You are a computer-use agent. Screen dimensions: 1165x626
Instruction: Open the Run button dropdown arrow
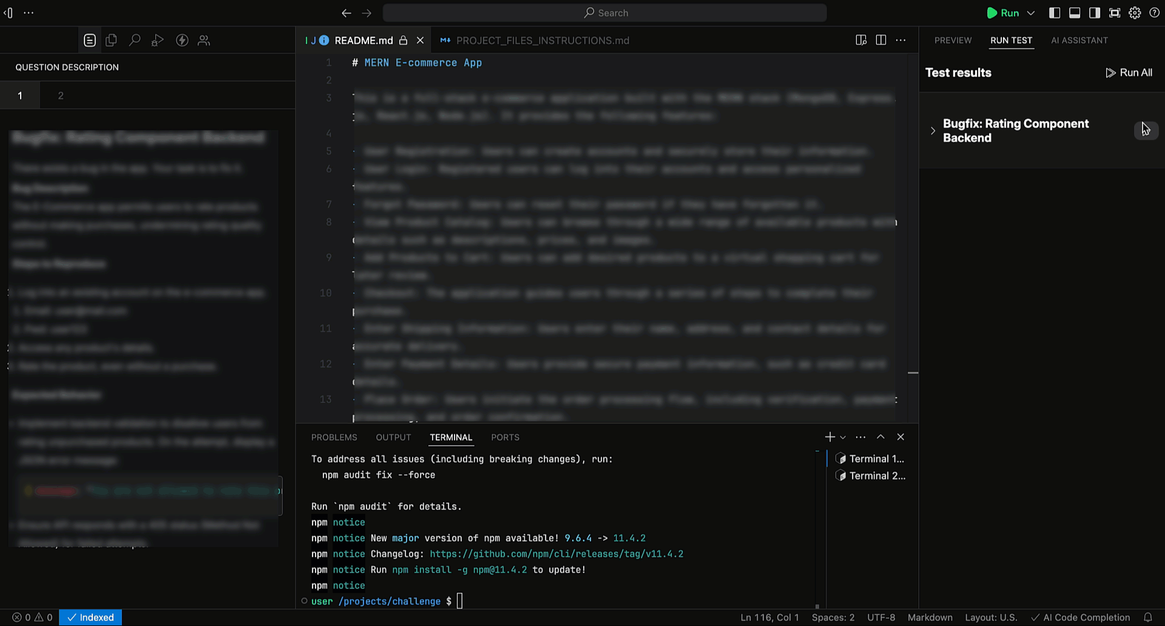tap(1030, 13)
